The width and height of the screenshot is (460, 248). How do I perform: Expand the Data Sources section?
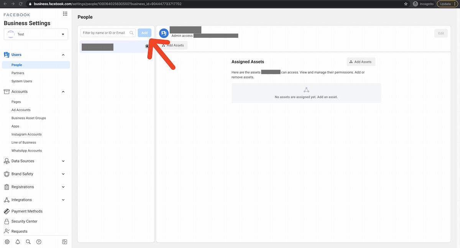click(63, 161)
